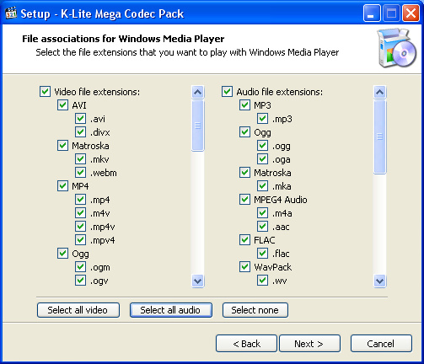Uncheck the MP4 group checkbox
This screenshot has width=424, height=364.
click(62, 186)
